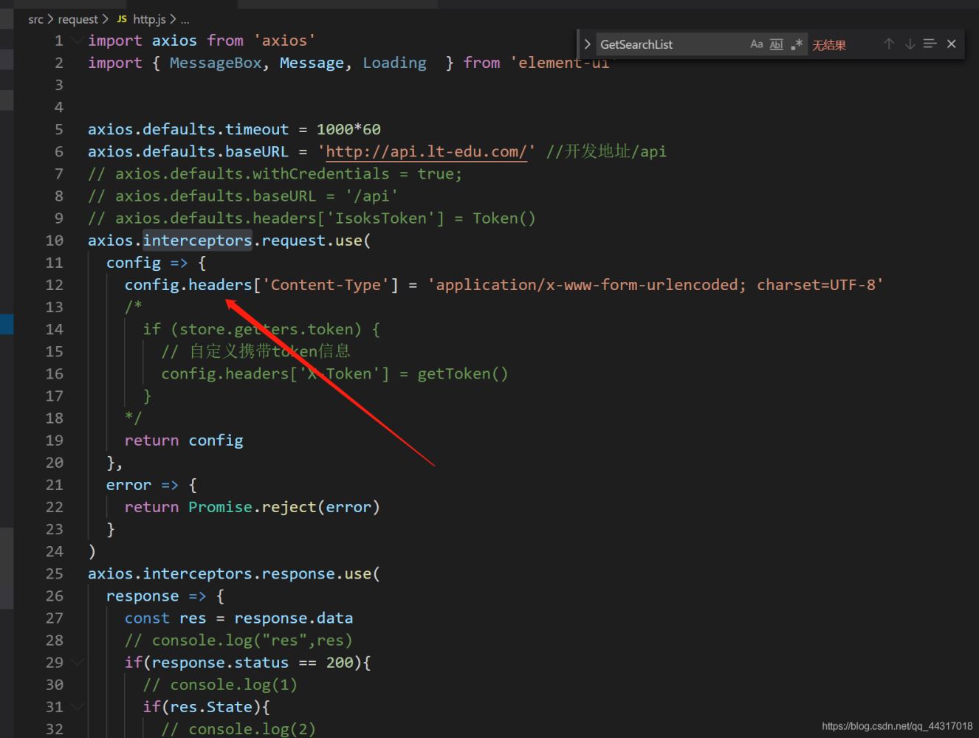The height and width of the screenshot is (738, 979).
Task: Click the Find in Selection icon
Action: [930, 44]
